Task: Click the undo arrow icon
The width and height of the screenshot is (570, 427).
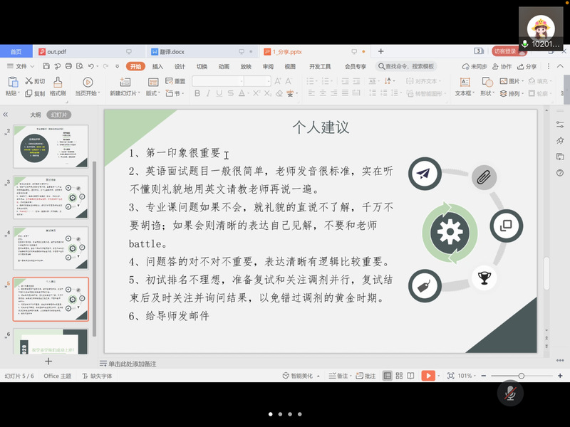Action: 90,66
